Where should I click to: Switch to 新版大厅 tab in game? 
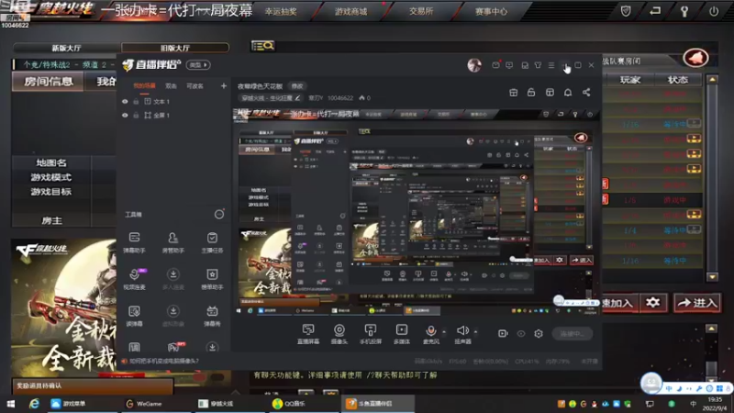pos(66,48)
